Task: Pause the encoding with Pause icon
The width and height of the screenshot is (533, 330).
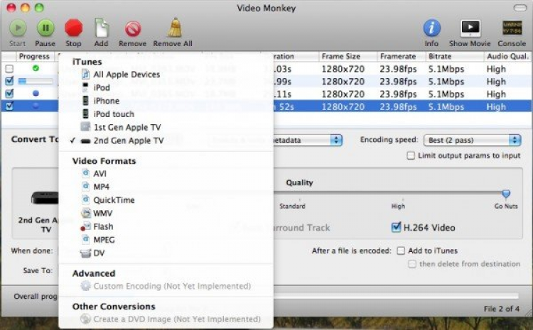Action: pos(45,28)
